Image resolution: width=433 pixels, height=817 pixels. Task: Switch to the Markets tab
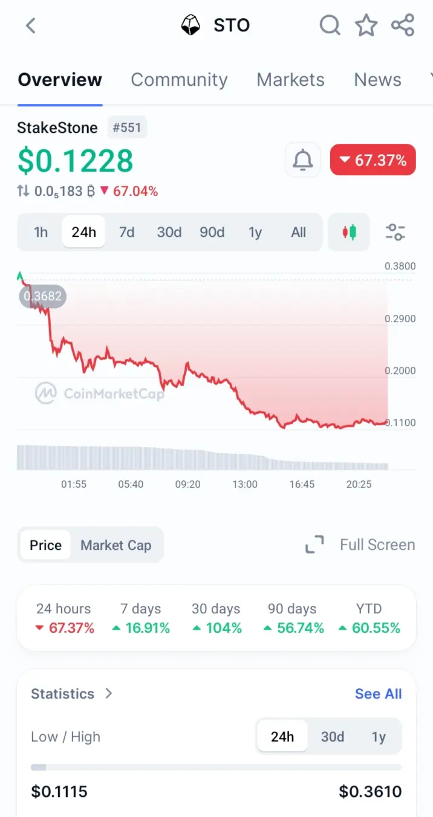(x=290, y=80)
